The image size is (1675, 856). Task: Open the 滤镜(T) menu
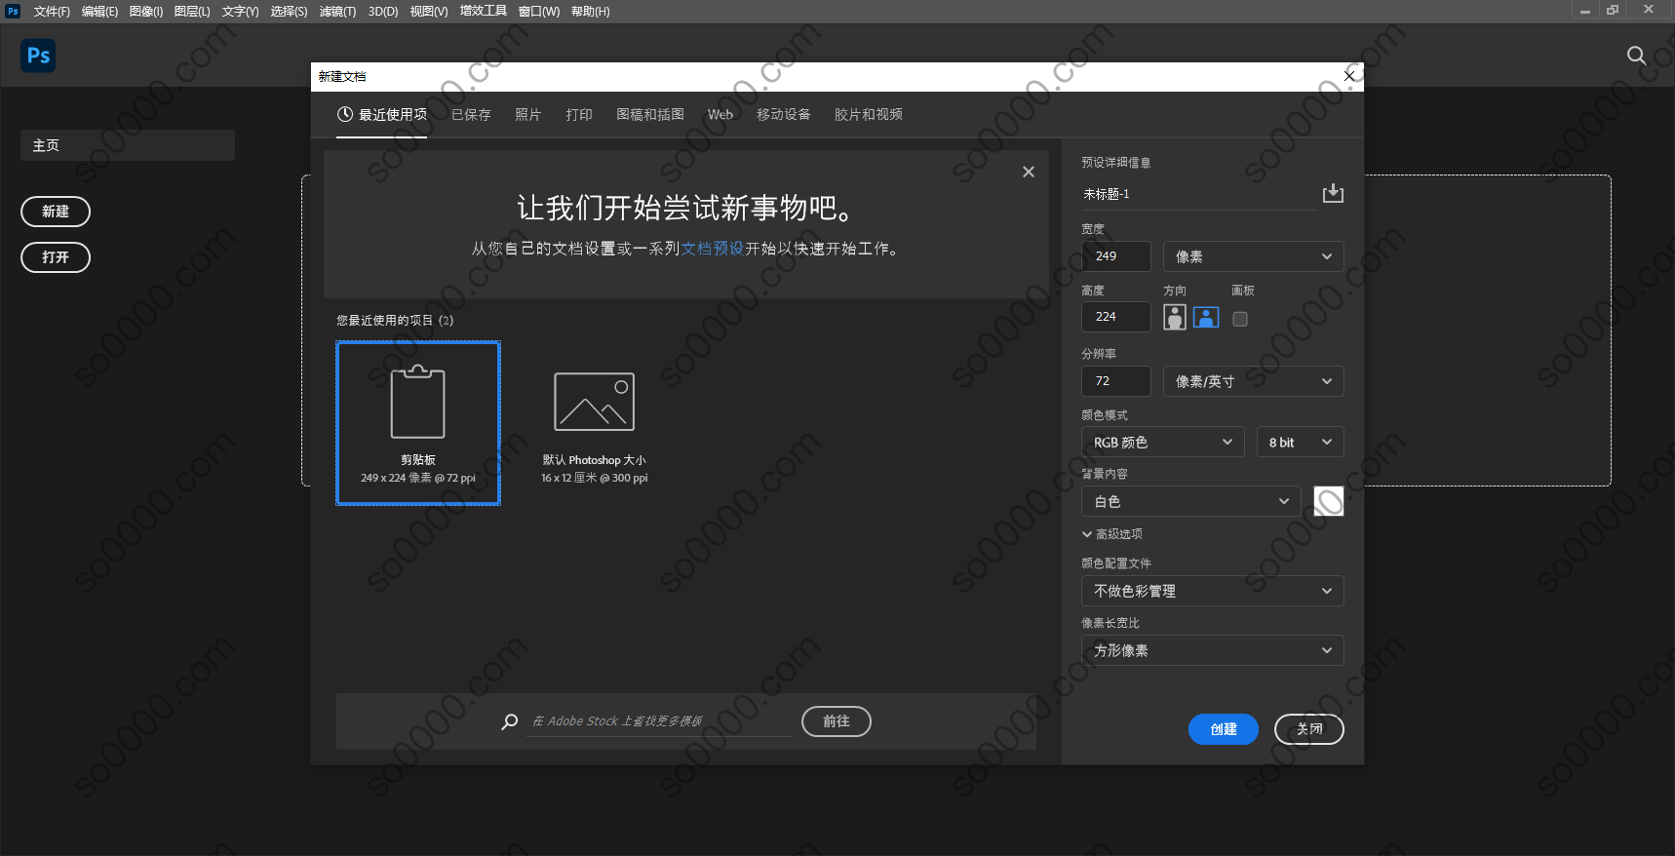[337, 12]
